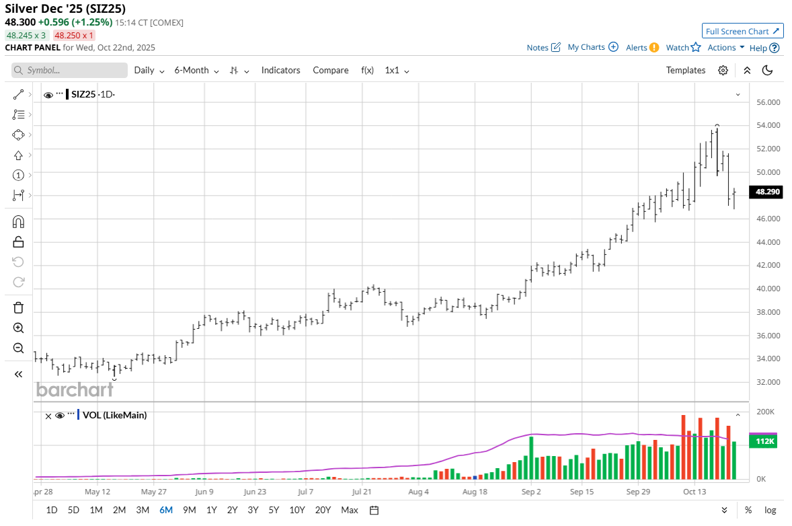Zoom in using the magnifier plus
This screenshot has height=526, width=792.
click(x=18, y=328)
